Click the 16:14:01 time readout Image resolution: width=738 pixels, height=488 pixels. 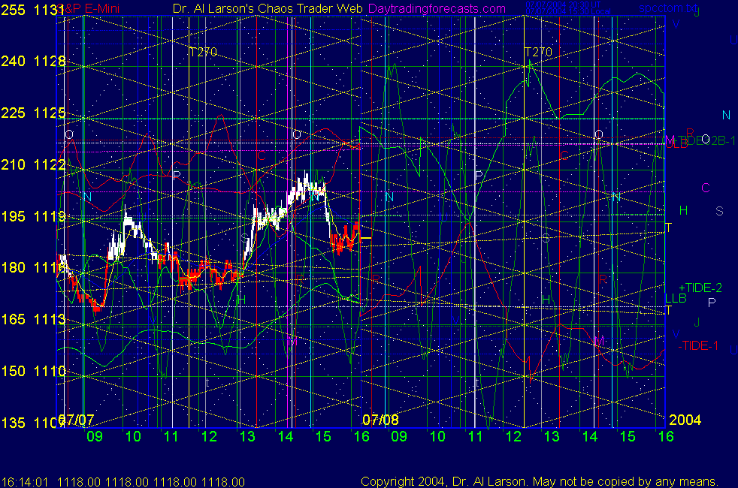pos(25,482)
